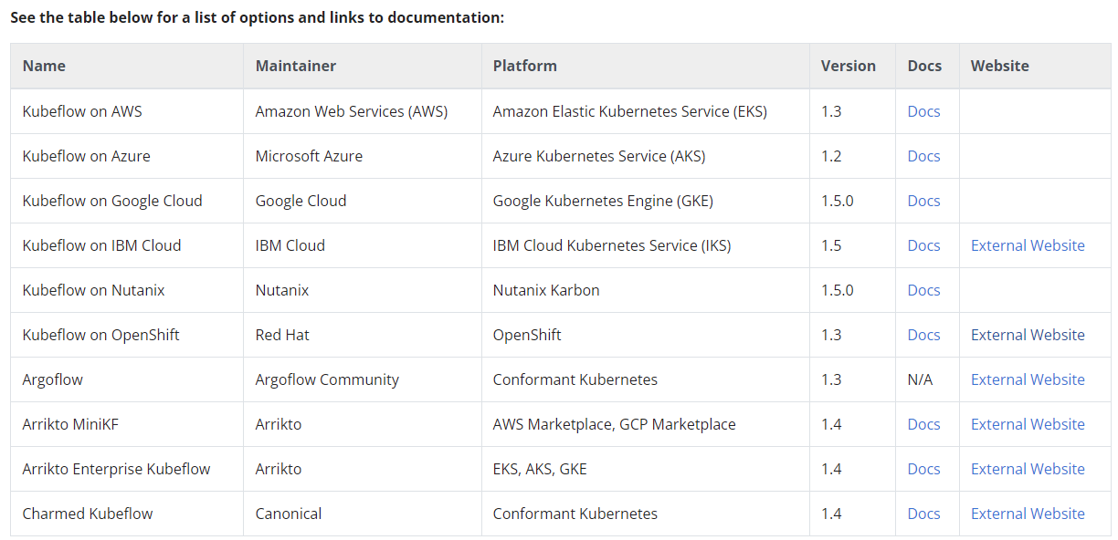Select the 'Arrikto Enterprise Kubeflow' name cell

coord(127,469)
